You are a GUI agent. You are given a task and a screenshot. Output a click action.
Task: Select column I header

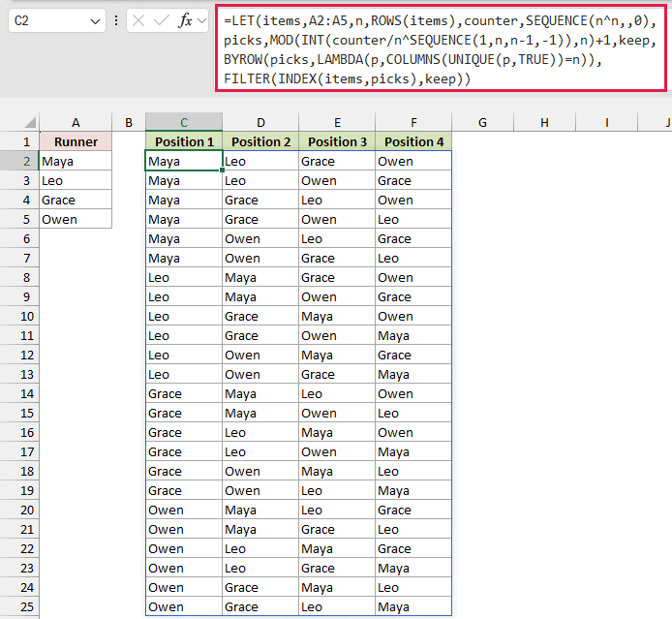pos(607,123)
